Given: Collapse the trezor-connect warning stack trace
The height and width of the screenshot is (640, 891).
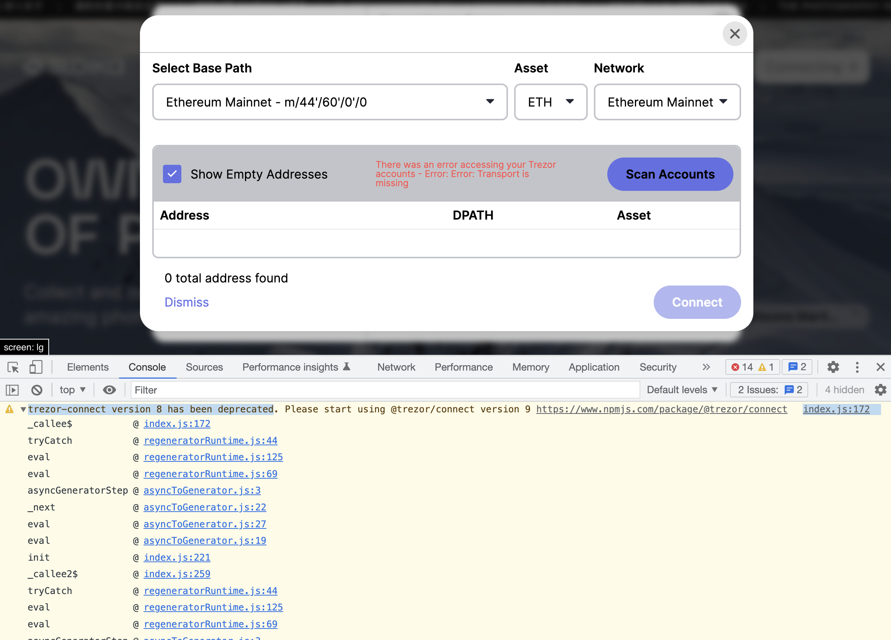Looking at the screenshot, I should coord(23,410).
